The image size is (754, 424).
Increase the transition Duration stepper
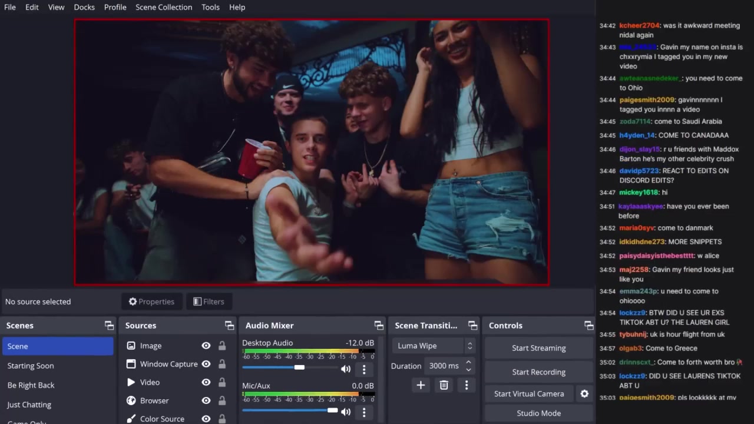click(468, 362)
